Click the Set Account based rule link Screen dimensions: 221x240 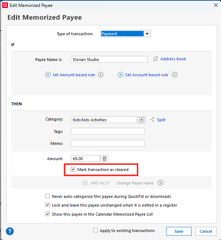point(146,75)
